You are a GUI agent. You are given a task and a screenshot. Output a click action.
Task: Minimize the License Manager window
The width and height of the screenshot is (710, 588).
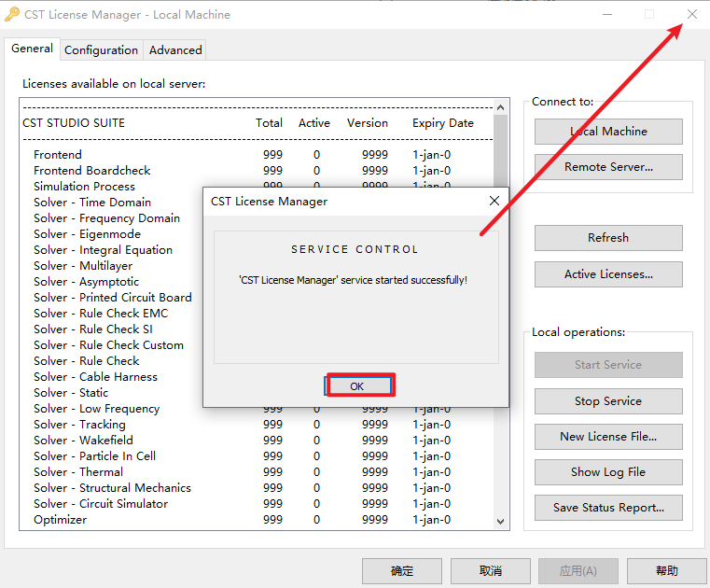pyautogui.click(x=607, y=15)
